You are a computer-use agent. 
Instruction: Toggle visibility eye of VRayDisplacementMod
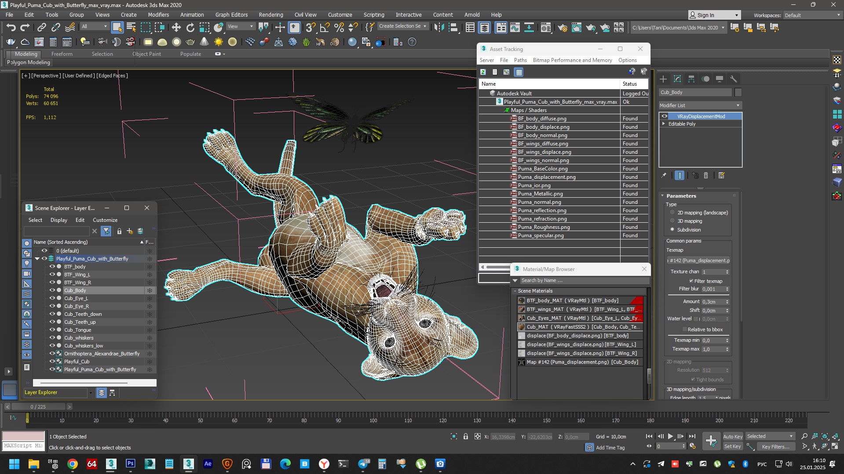(x=665, y=116)
